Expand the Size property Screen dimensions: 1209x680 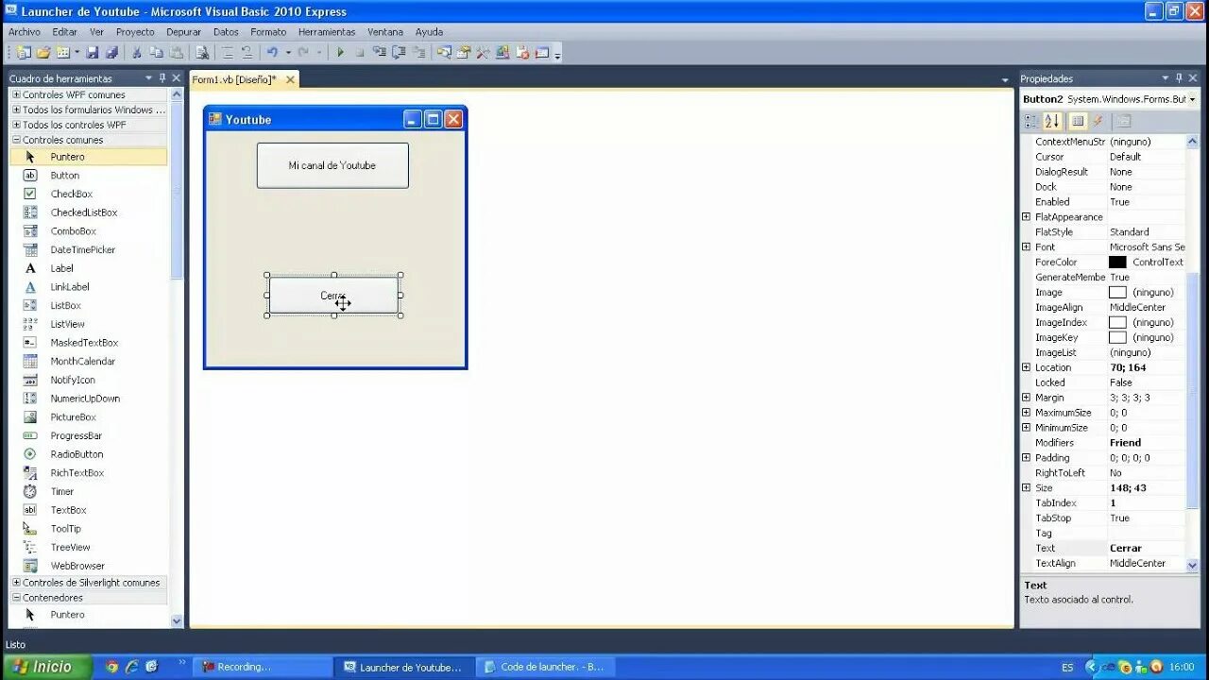click(1027, 488)
